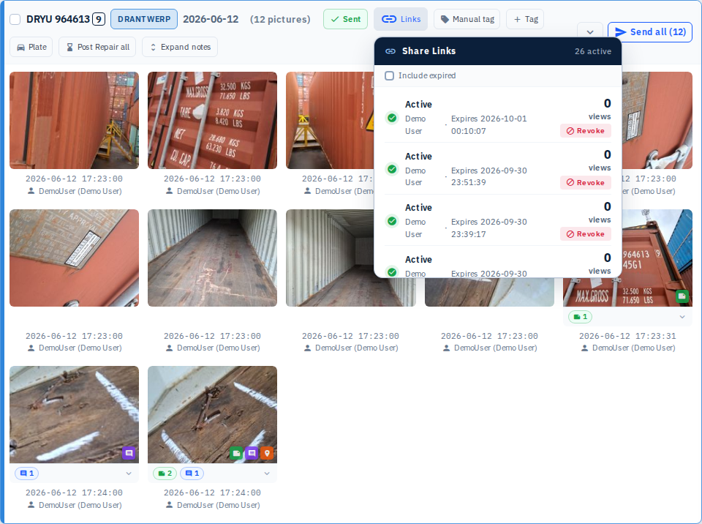Click blue comment badge showing 1 on first bottom photo
Screen dimensions: 702x524
coord(27,474)
